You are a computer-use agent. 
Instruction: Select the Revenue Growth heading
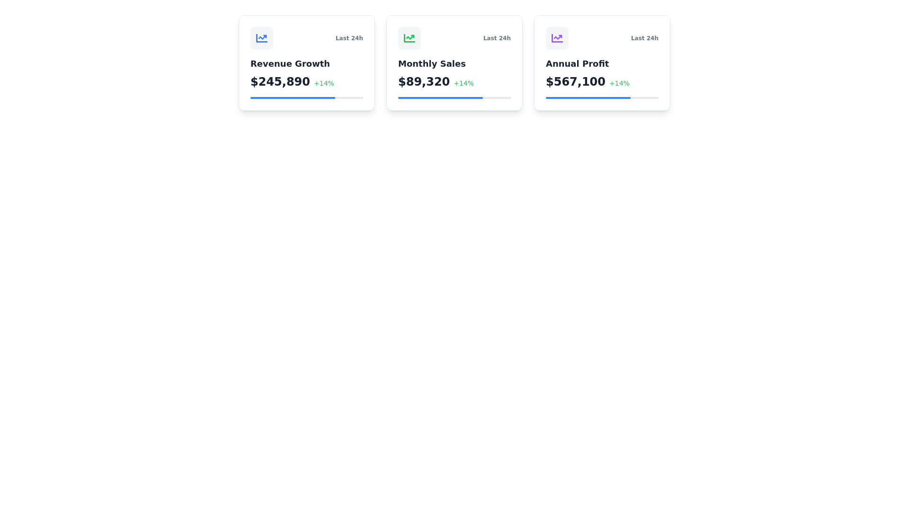tap(290, 63)
